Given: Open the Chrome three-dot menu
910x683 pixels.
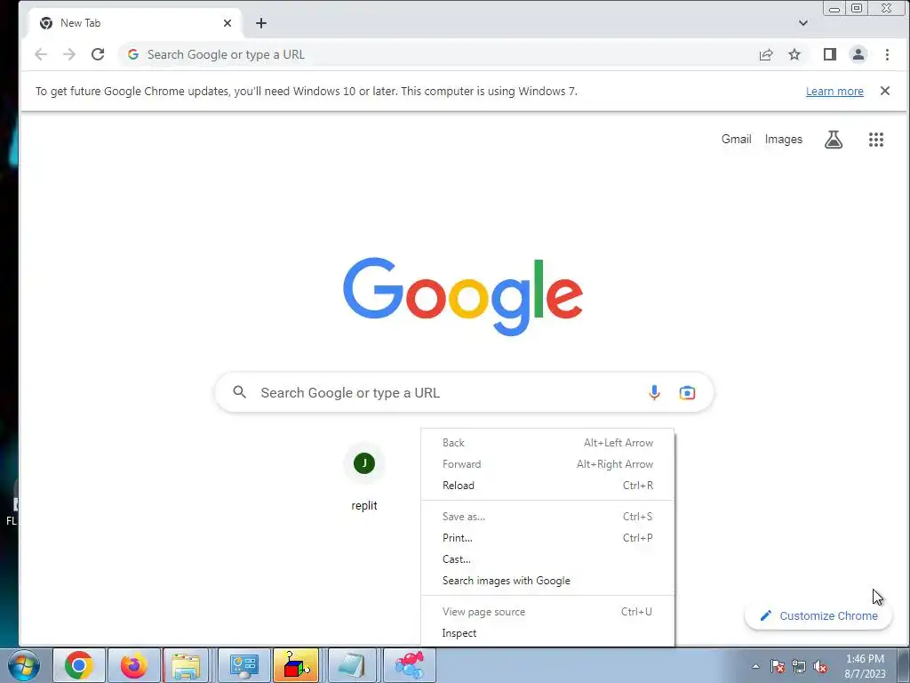Looking at the screenshot, I should (887, 54).
